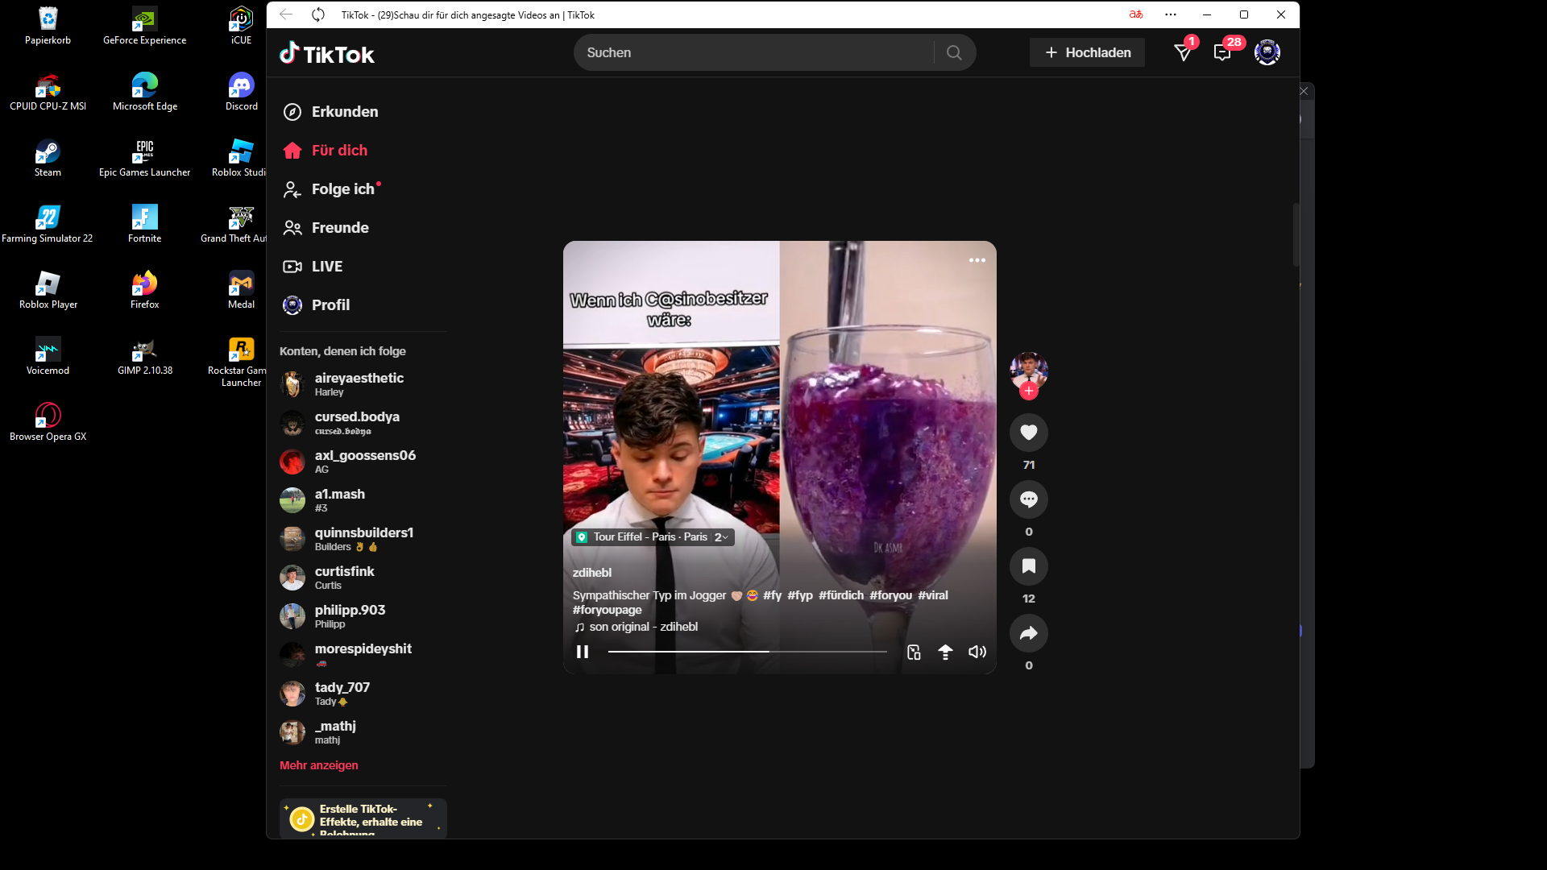This screenshot has width=1547, height=870.
Task: Pause the playing video
Action: coord(583,652)
